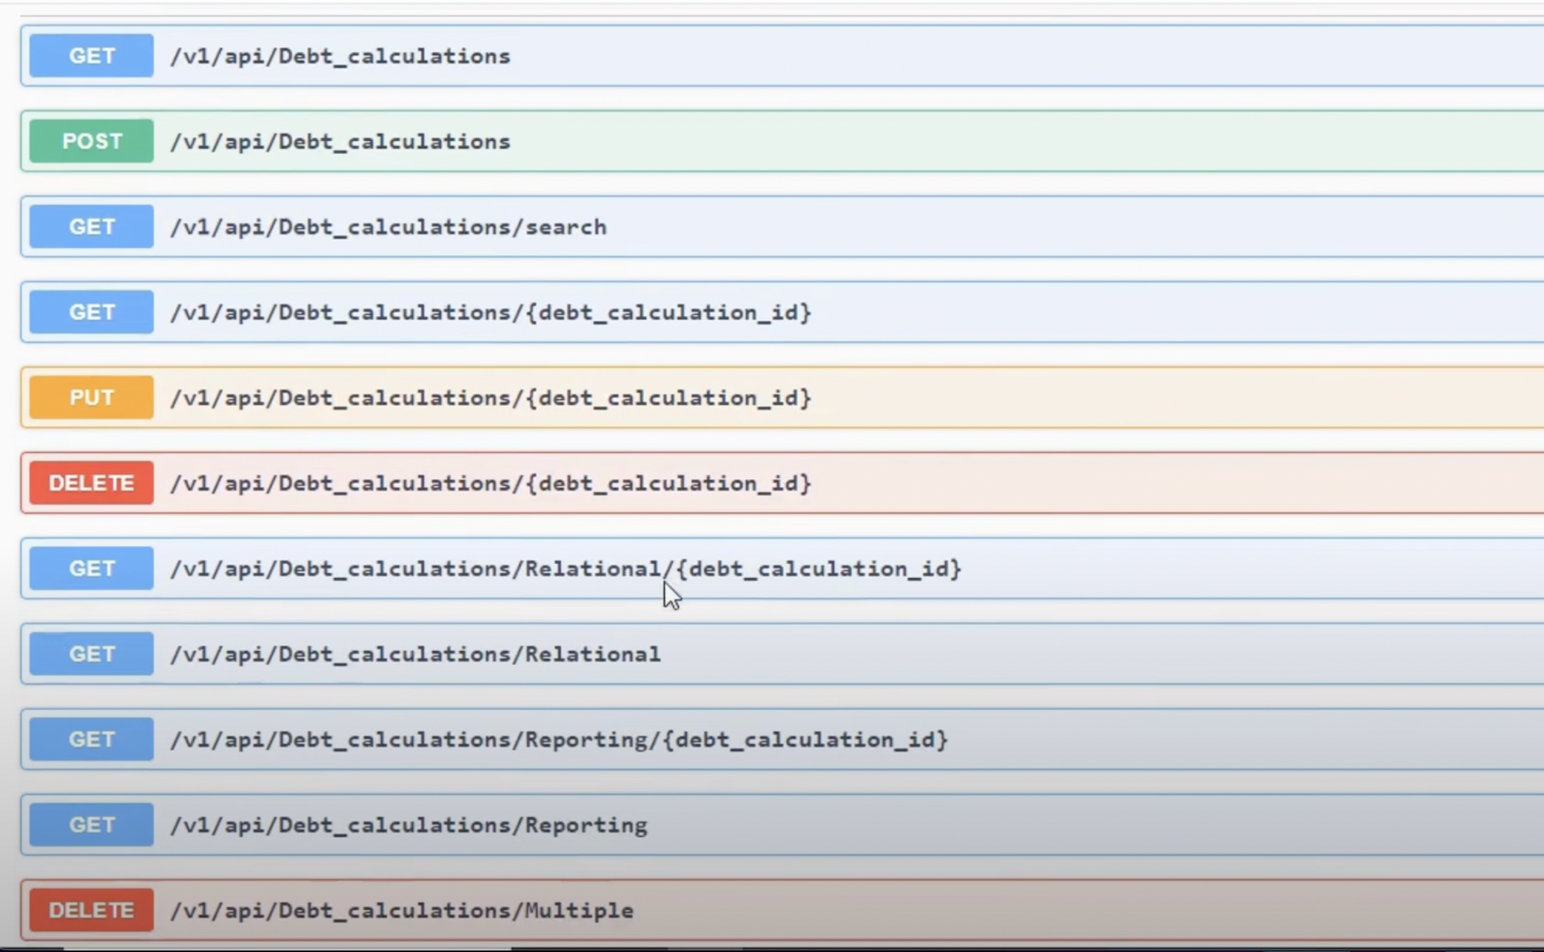The width and height of the screenshot is (1544, 952).
Task: Click DELETE badge for {debt_calculation_id} endpoint
Action: [92, 483]
